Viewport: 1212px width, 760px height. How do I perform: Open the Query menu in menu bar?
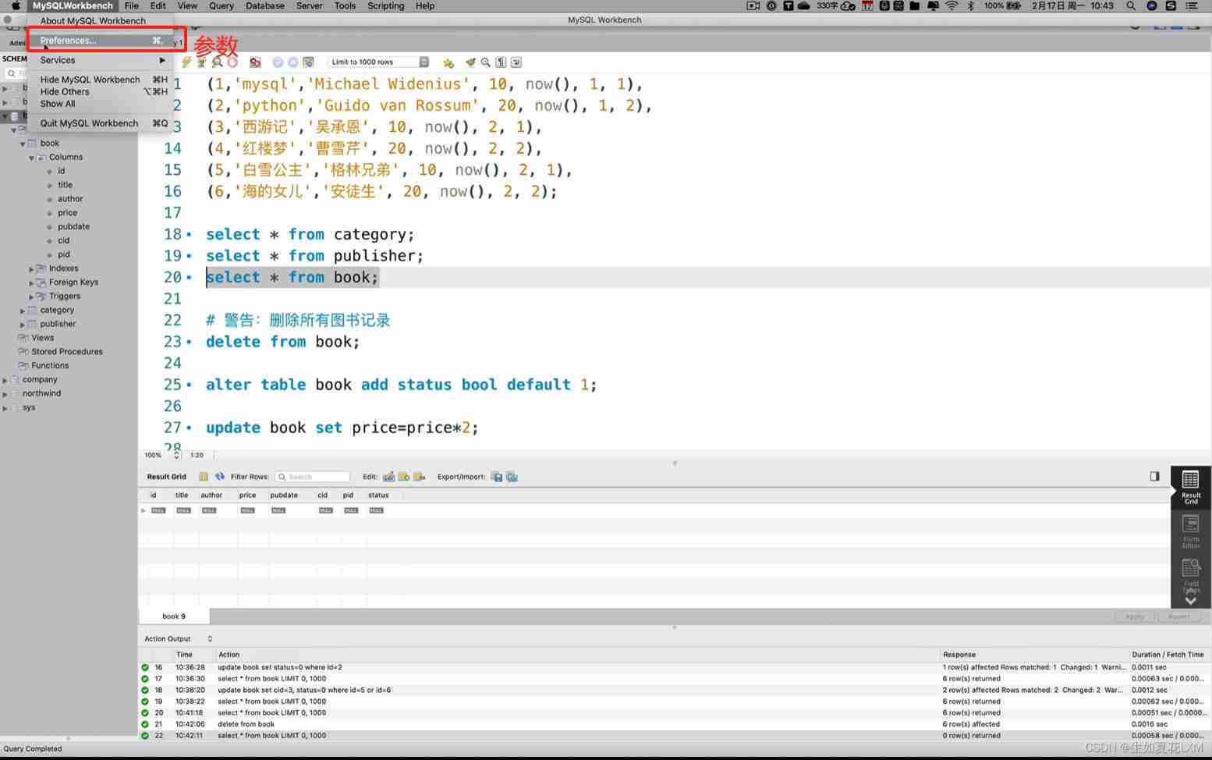(x=221, y=5)
